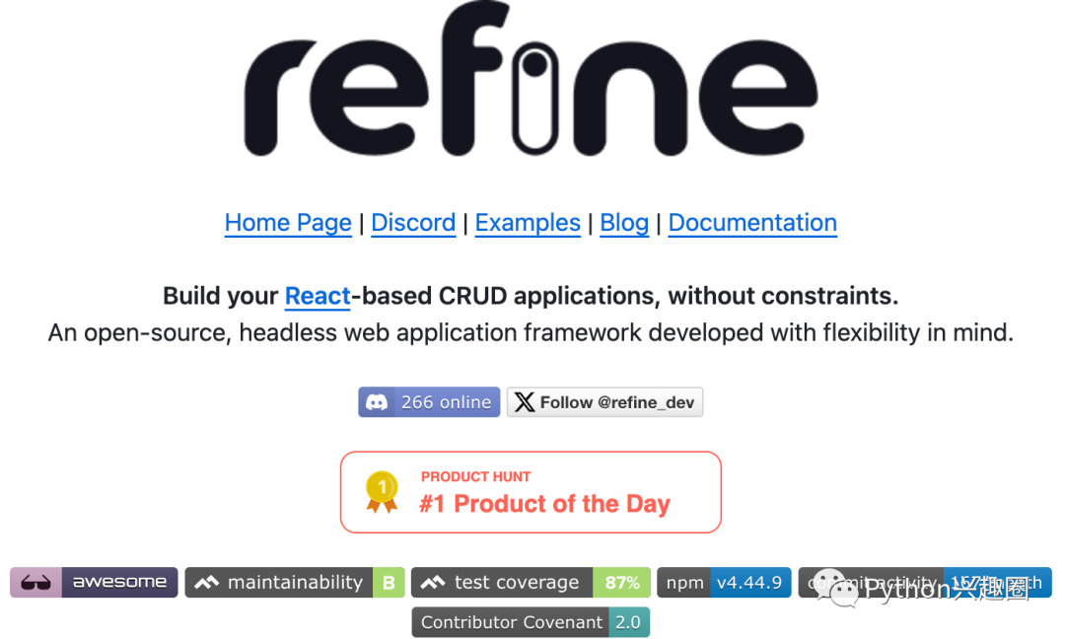Open the Examples link
Viewport: 1065px width, 639px height.
[x=528, y=223]
